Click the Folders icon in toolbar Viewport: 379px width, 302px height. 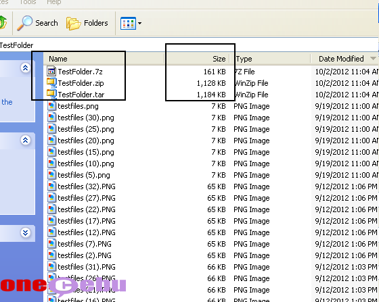tap(74, 24)
